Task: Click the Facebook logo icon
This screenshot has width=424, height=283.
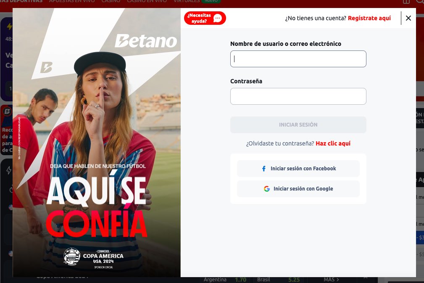Action: tap(264, 169)
